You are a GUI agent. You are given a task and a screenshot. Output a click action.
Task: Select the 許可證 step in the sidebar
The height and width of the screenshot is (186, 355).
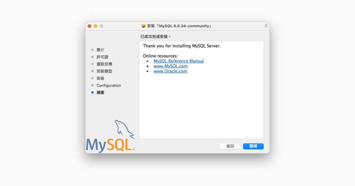click(102, 57)
